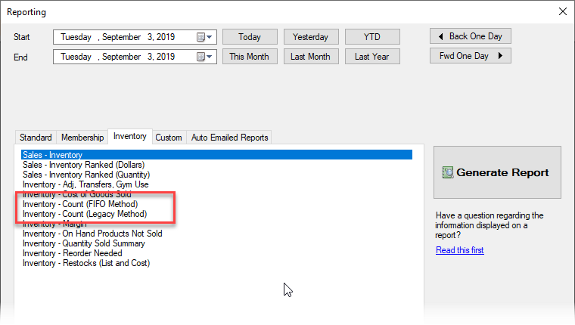Choose the This Month range button
This screenshot has width=575, height=325.
pyautogui.click(x=249, y=57)
